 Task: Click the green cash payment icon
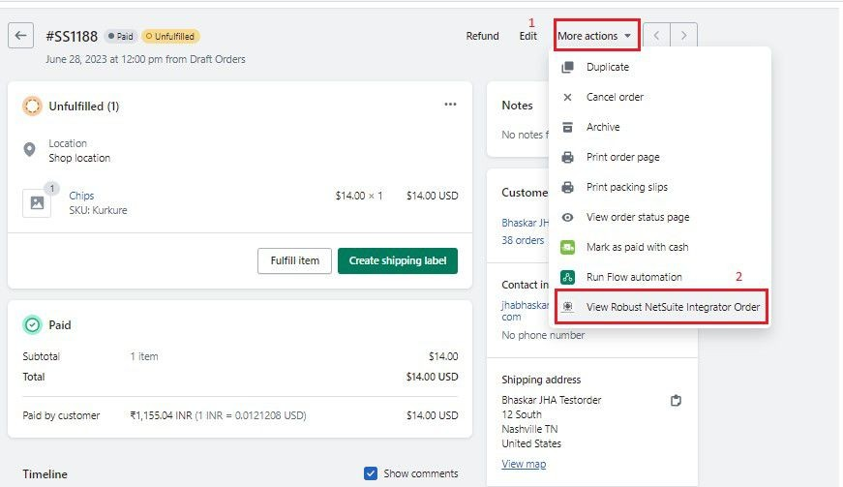coord(567,247)
